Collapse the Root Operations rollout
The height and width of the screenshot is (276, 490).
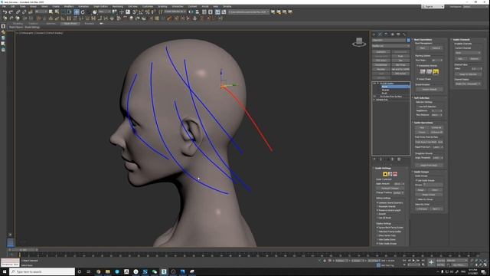[423, 40]
